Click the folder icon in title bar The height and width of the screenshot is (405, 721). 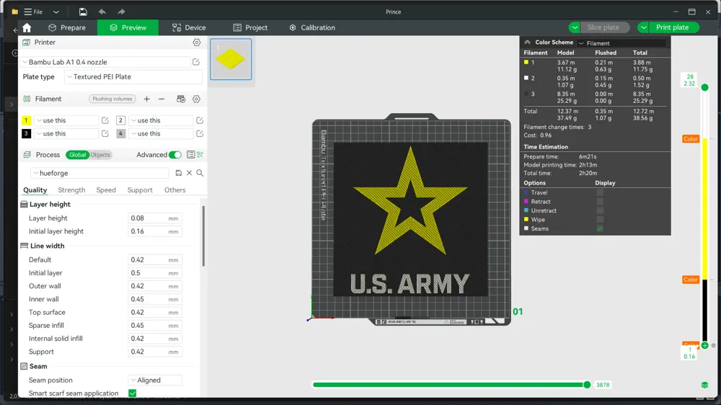click(14, 12)
